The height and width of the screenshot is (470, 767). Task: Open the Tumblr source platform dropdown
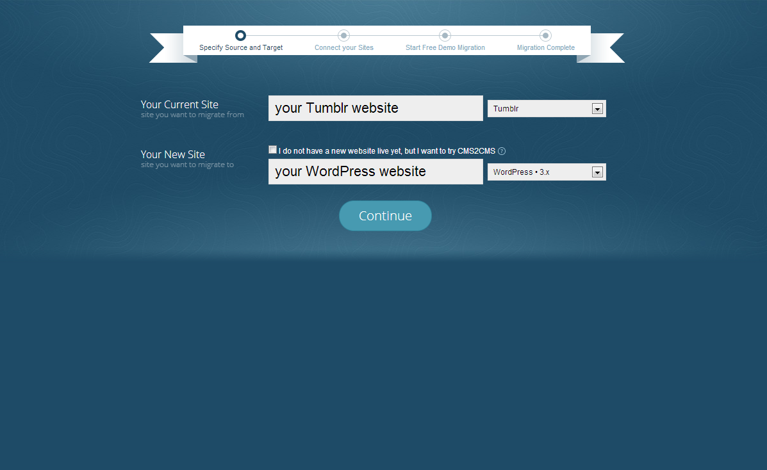[547, 109]
